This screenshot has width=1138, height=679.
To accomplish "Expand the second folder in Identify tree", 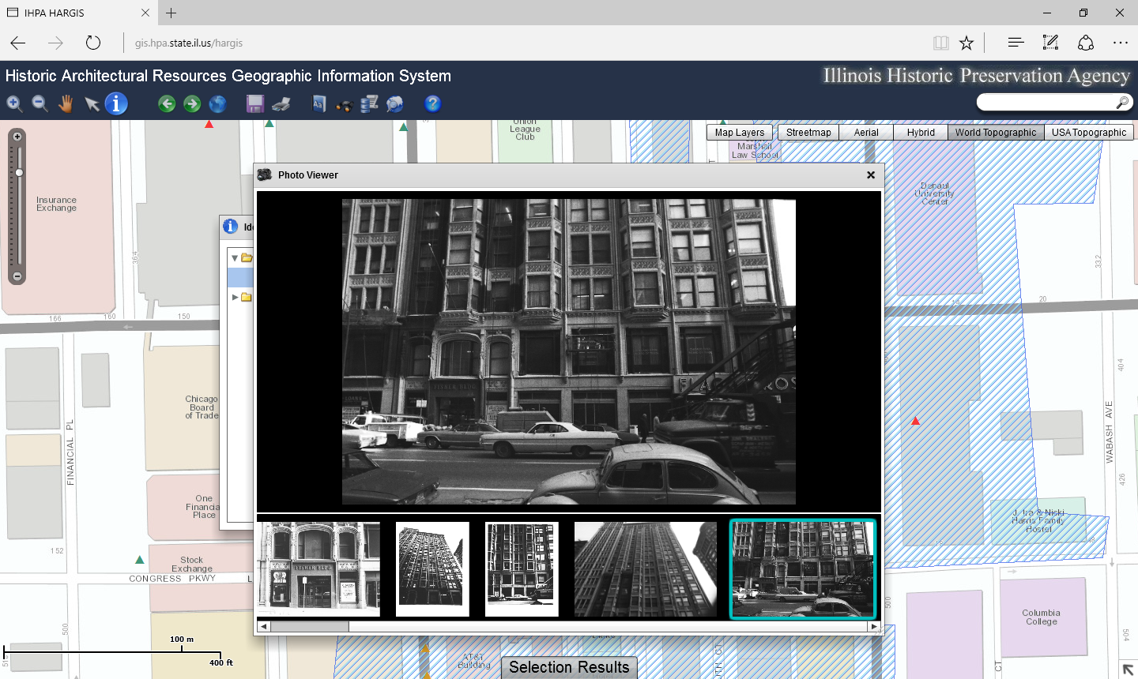I will point(235,297).
